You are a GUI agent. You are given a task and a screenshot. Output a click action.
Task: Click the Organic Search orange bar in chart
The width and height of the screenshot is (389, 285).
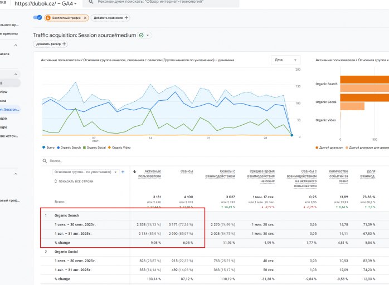point(364,81)
